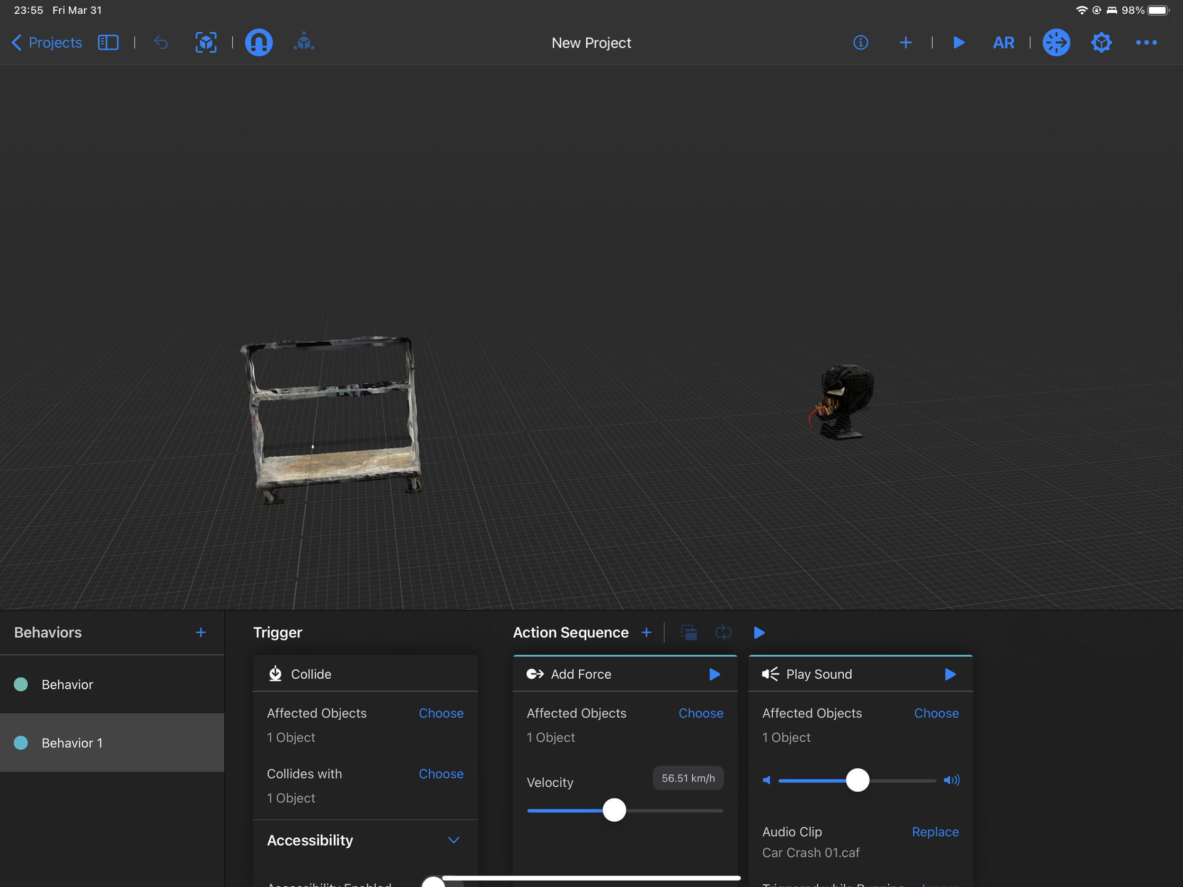Screen dimensions: 1183x887
Task: Open the project info icon
Action: [860, 42]
